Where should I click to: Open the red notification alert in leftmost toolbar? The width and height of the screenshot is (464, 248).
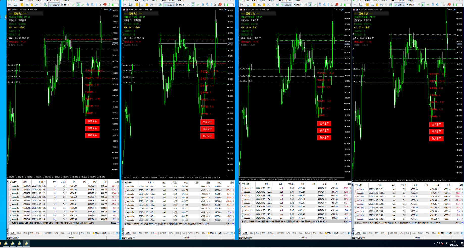pyautogui.click(x=105, y=5)
